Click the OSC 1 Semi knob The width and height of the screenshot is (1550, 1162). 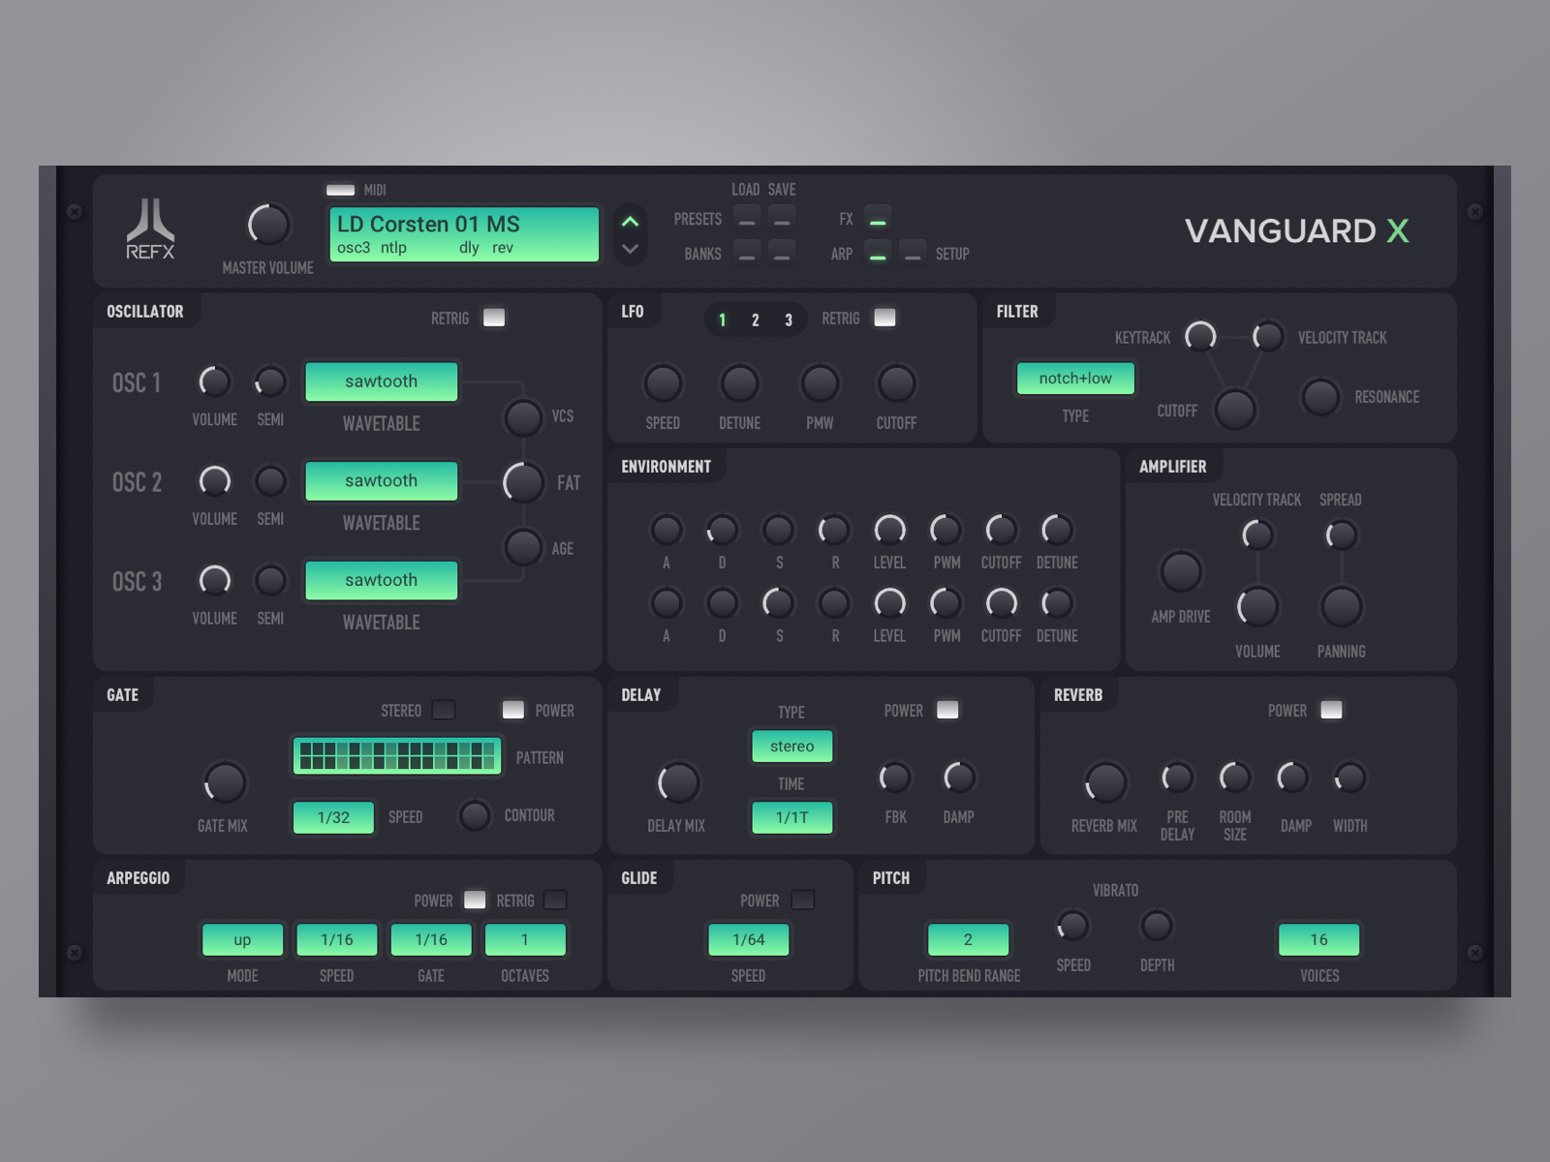[x=270, y=382]
